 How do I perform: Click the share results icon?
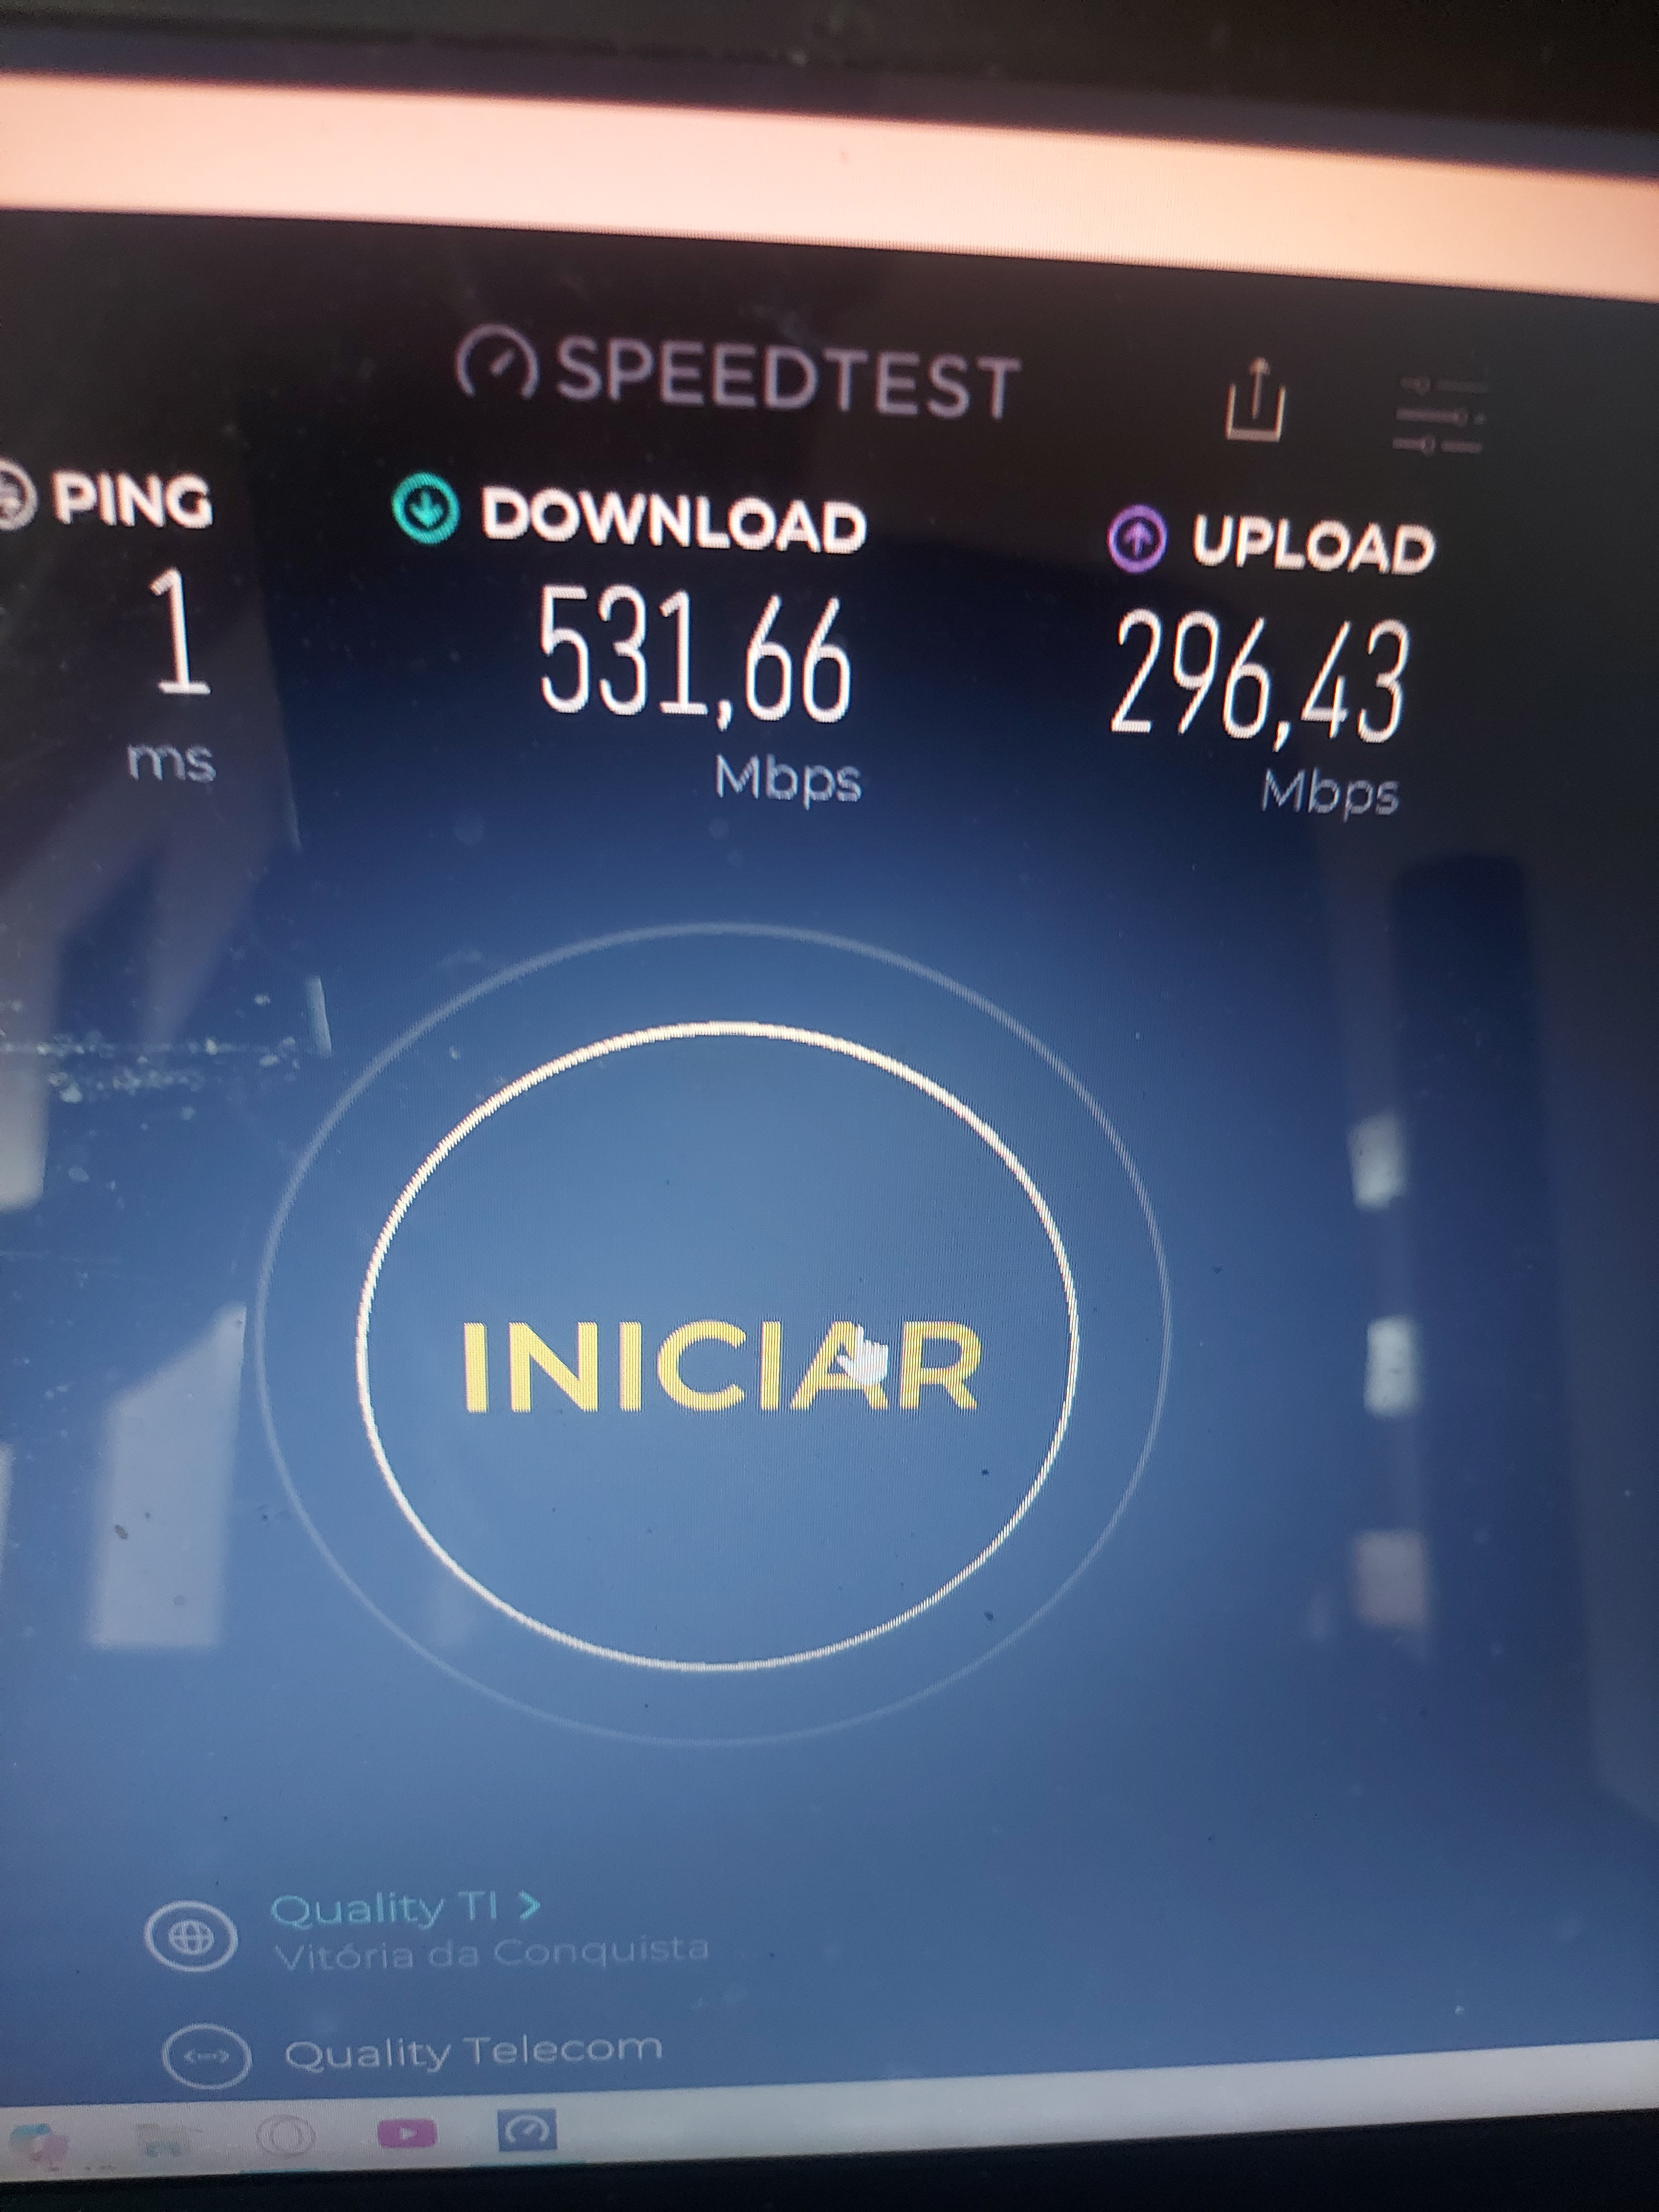tap(1254, 400)
